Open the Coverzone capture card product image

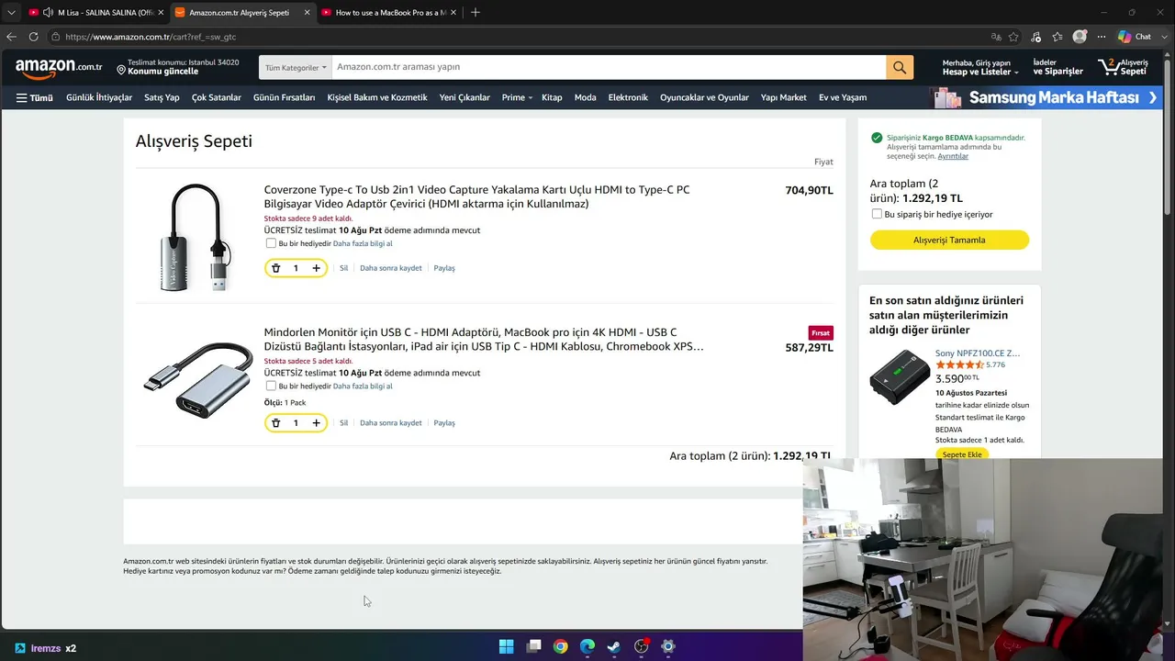tap(193, 238)
